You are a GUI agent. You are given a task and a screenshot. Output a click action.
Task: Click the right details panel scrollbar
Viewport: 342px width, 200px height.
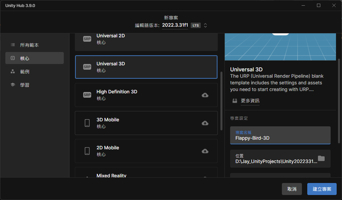(339, 101)
